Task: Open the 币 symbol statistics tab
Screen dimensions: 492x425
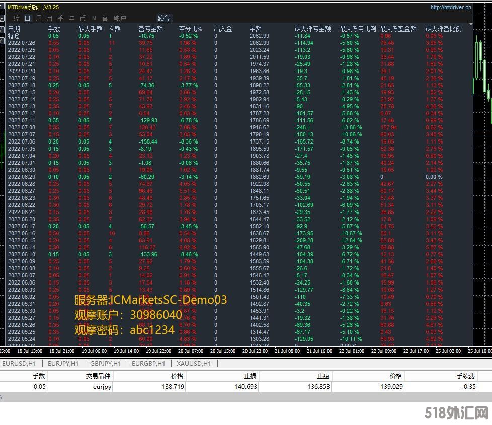Action: (x=83, y=18)
